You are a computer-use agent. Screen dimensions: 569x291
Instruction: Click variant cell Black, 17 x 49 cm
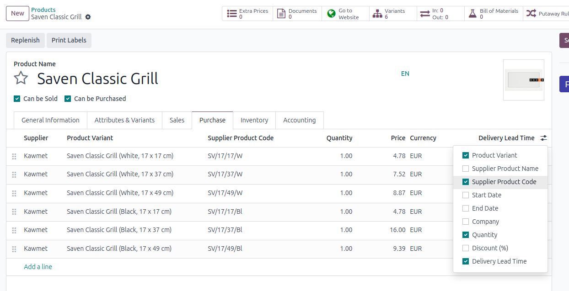119,249
